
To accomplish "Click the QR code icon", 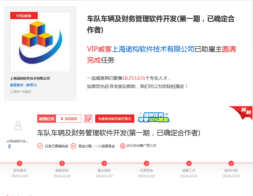I will 88,119.
